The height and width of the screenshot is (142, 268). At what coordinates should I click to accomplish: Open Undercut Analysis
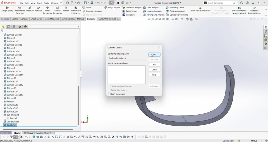(x=153, y=11)
